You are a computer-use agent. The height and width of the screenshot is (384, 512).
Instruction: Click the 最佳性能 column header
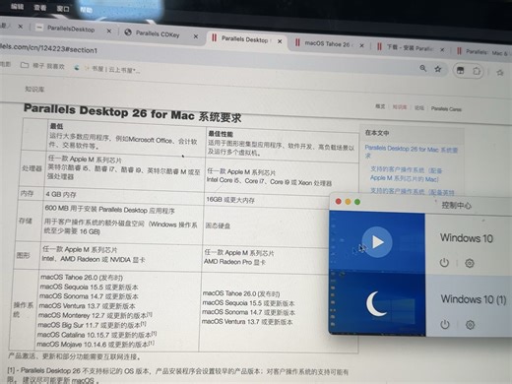click(221, 134)
